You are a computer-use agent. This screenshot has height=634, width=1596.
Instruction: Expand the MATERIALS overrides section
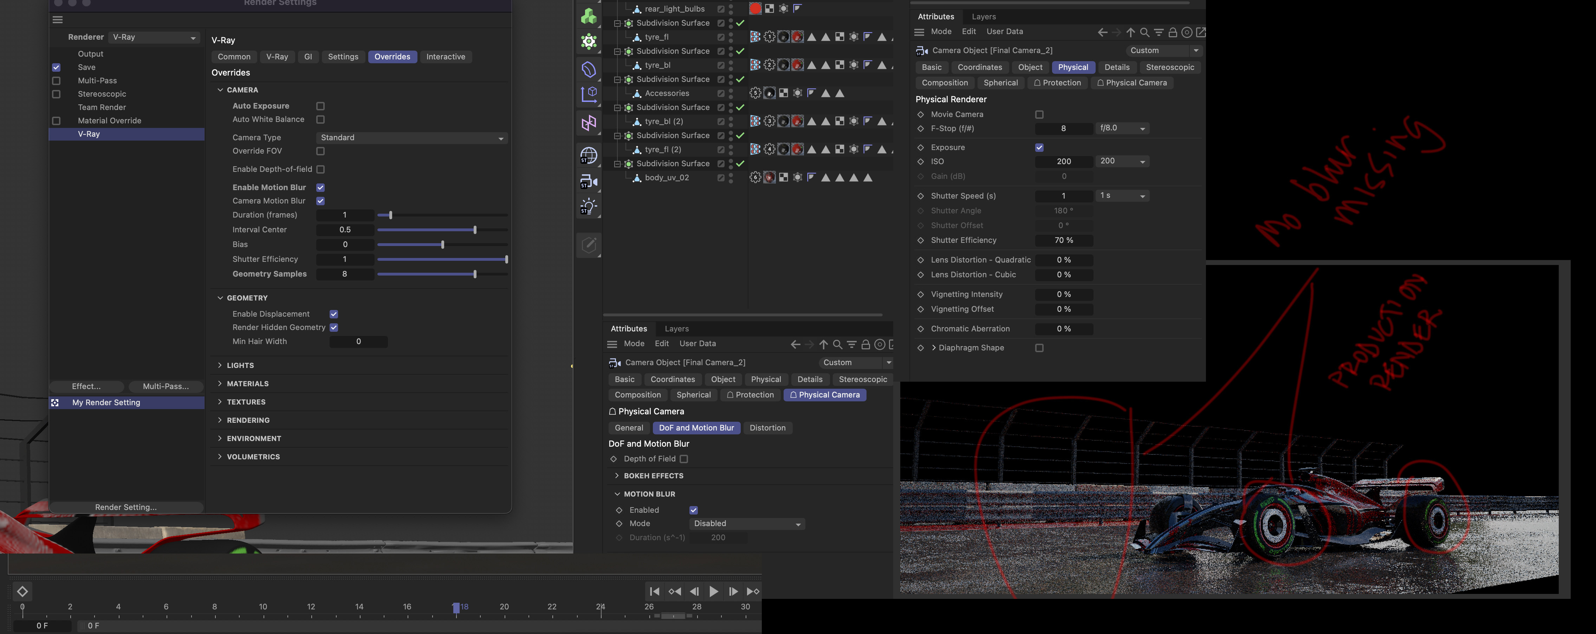220,384
